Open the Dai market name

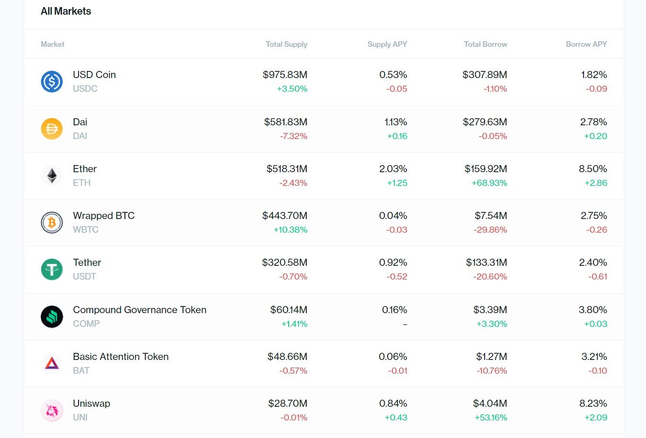(80, 122)
